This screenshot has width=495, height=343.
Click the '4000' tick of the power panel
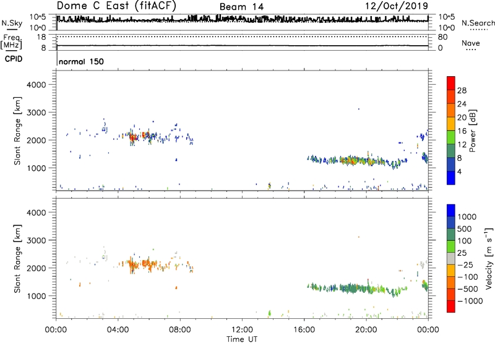(36, 85)
